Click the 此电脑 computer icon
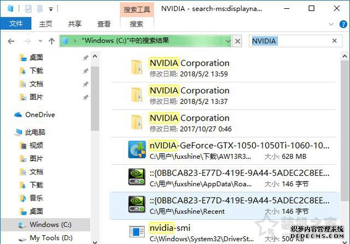 (19, 132)
